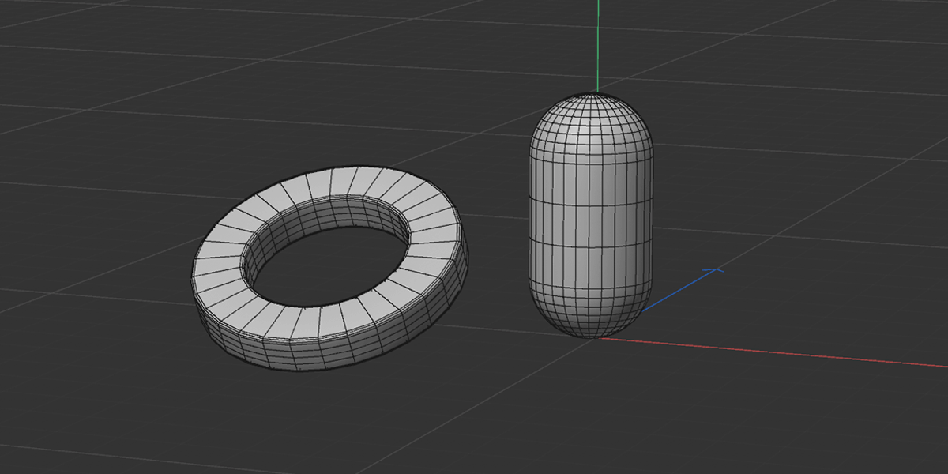Click the capsule's cylindrical middle section
The image size is (948, 474).
coord(591,221)
